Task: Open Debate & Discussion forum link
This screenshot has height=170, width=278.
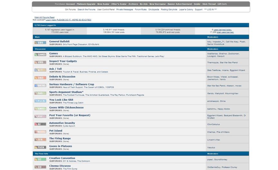Action: [x=62, y=77]
